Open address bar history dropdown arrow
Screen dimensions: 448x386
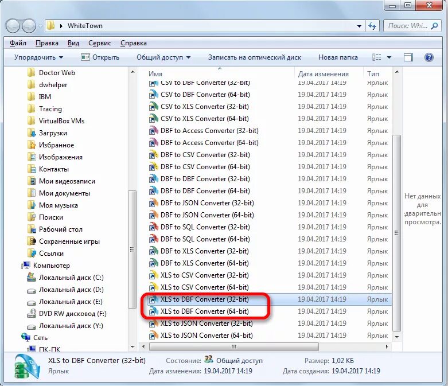(x=359, y=26)
